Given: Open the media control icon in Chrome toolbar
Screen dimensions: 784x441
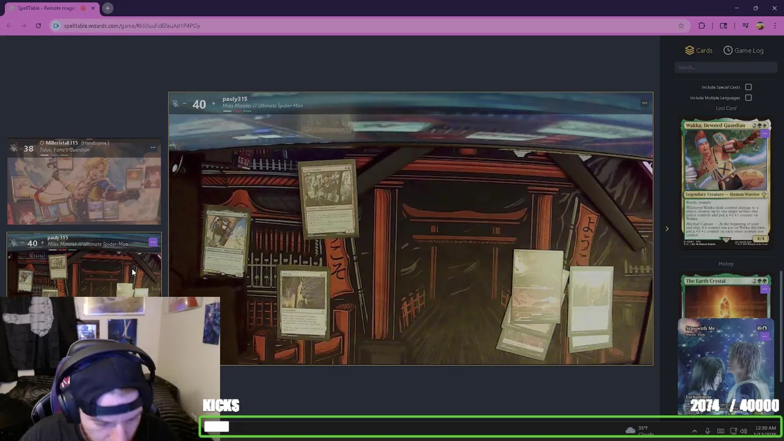Looking at the screenshot, I should 745,26.
